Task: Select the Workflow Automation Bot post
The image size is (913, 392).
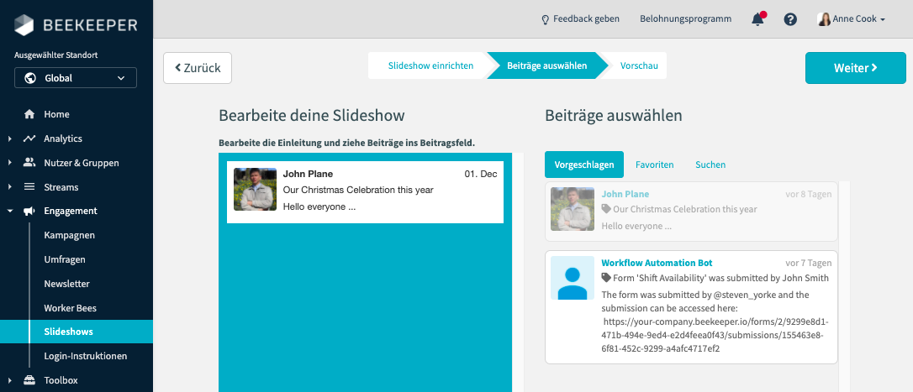Action: 691,306
